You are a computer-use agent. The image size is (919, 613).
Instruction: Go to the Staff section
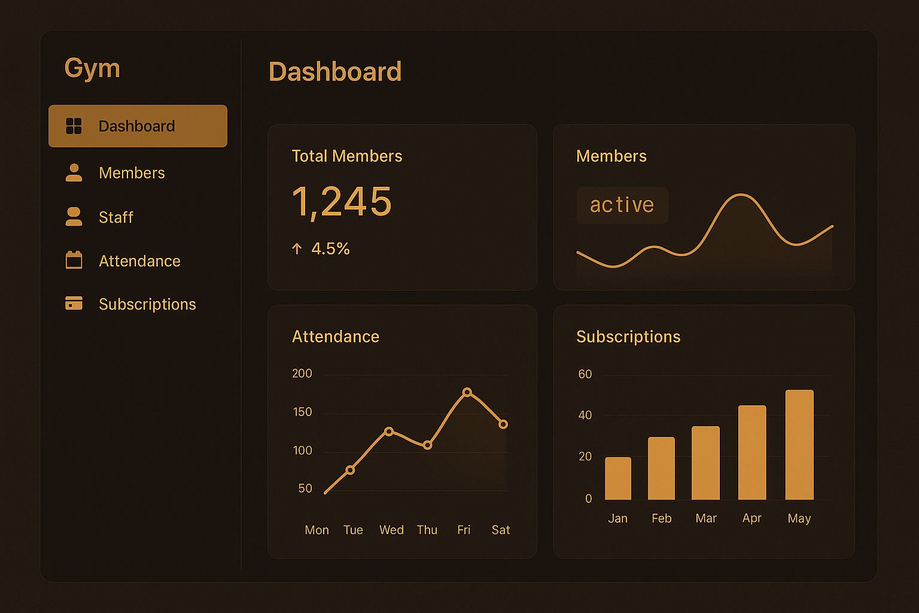click(x=116, y=217)
